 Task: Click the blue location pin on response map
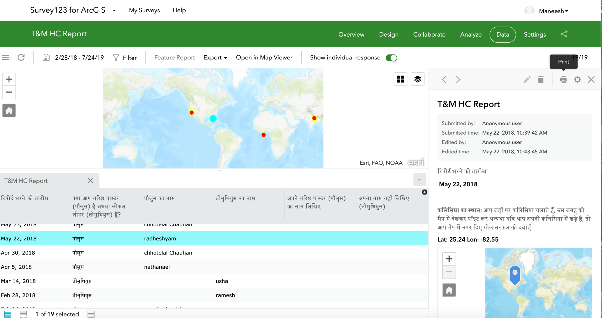coord(515,275)
